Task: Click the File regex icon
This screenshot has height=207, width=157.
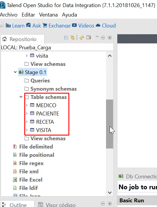Action: pos(15,163)
